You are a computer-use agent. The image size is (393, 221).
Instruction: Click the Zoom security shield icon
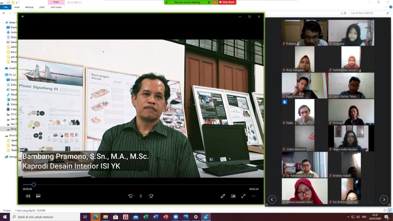point(209,2)
